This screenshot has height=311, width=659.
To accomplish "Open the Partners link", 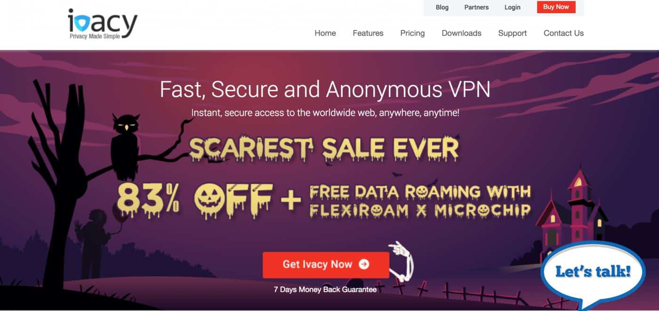I will point(476,7).
